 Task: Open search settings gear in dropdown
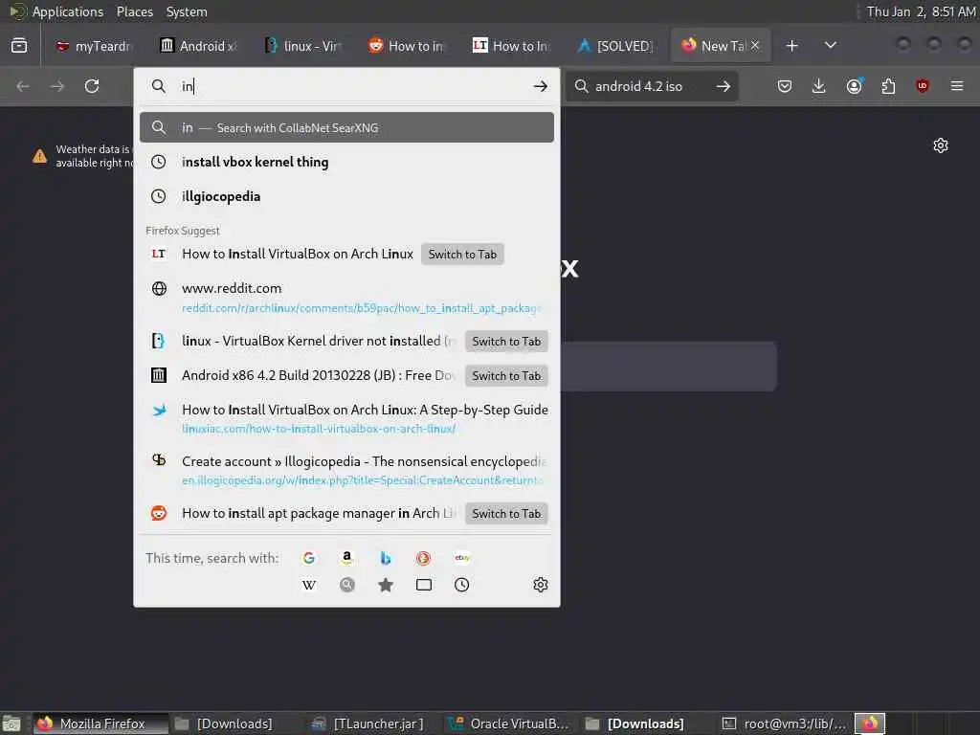point(541,585)
